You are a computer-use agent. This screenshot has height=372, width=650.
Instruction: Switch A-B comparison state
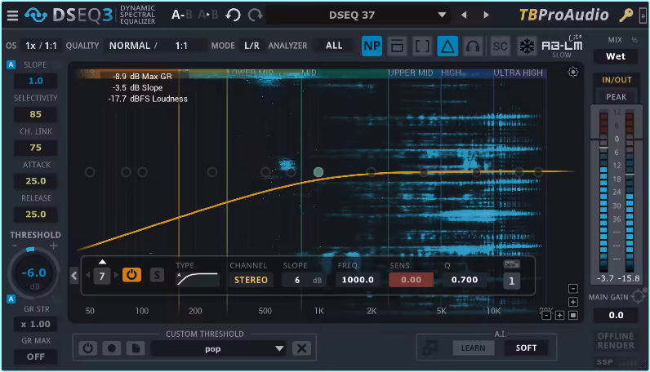click(182, 15)
